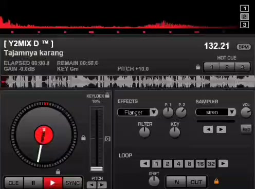Screen dimensions: 255x189
Task: Toggle the hot cue lock icon
Action: coord(198,67)
